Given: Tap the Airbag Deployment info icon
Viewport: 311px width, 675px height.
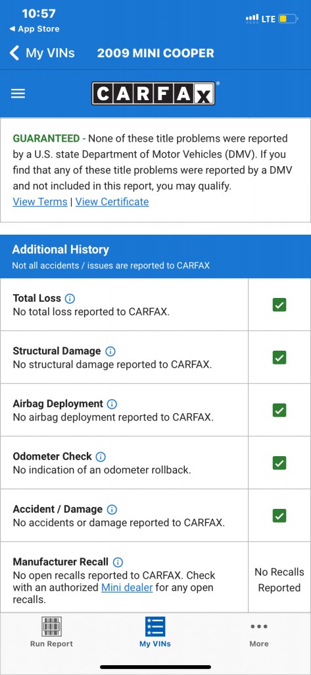Looking at the screenshot, I should pos(112,404).
